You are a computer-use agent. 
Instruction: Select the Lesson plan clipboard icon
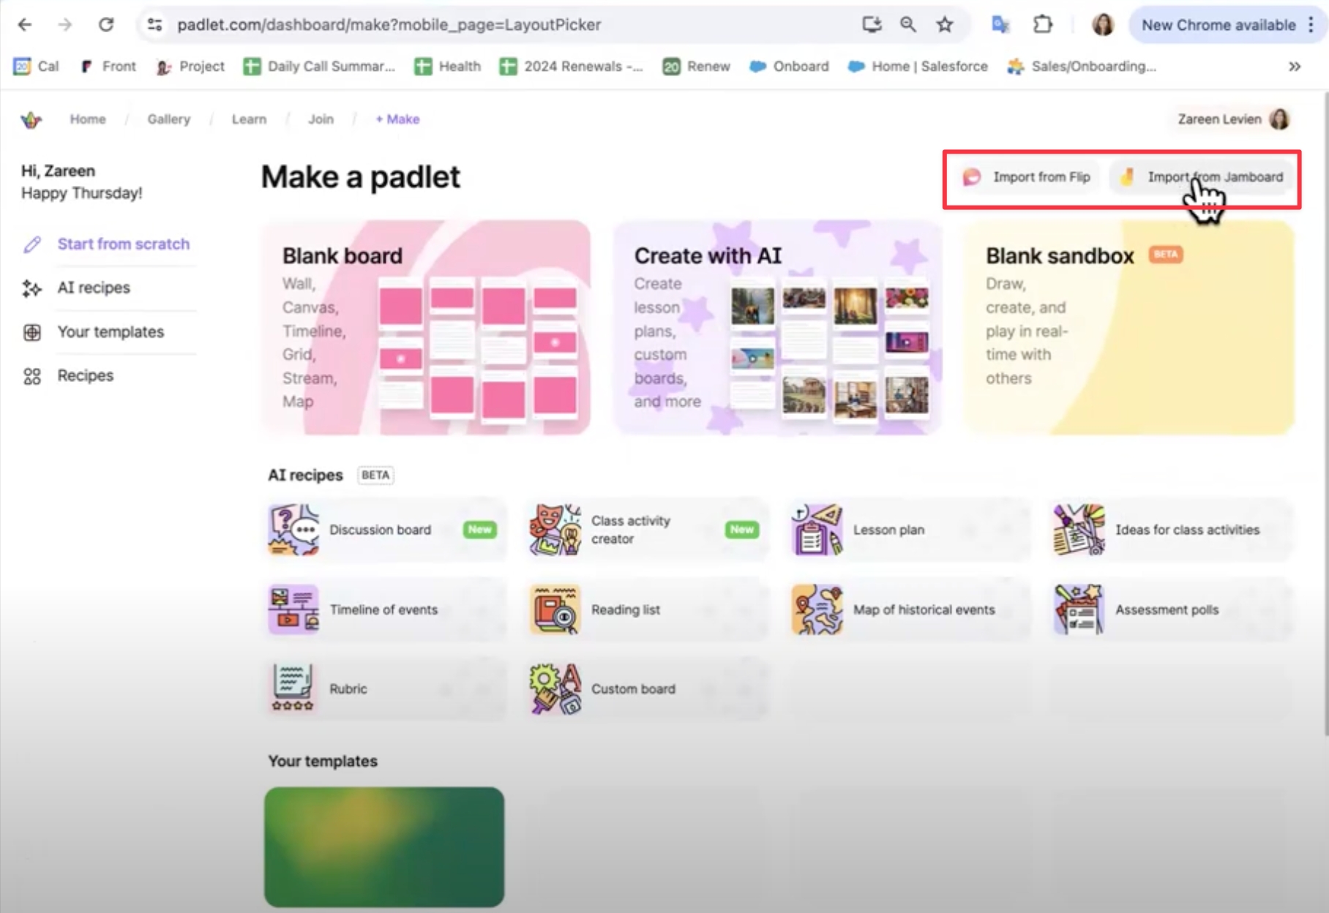pyautogui.click(x=817, y=530)
